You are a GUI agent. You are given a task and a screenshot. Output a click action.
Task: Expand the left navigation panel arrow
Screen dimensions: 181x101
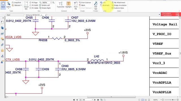click(x=3, y=18)
